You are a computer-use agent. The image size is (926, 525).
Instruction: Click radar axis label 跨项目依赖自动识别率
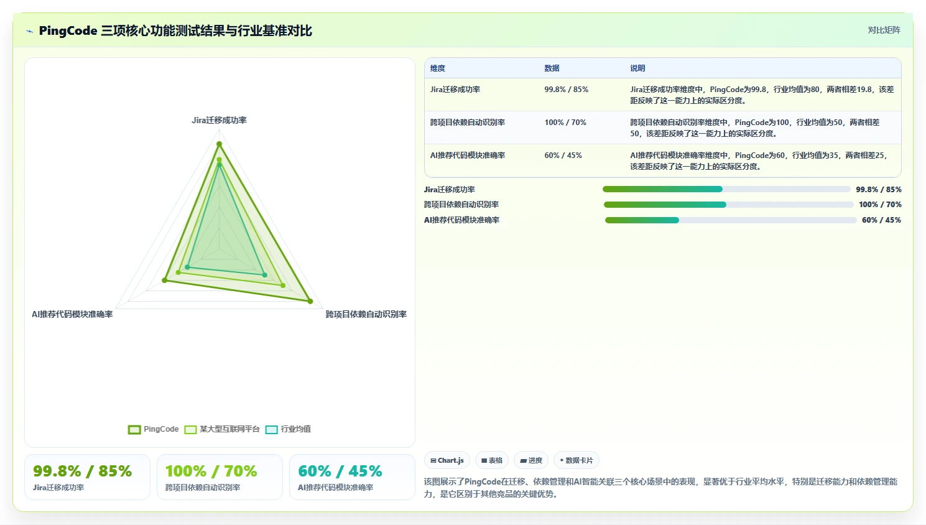coord(366,314)
